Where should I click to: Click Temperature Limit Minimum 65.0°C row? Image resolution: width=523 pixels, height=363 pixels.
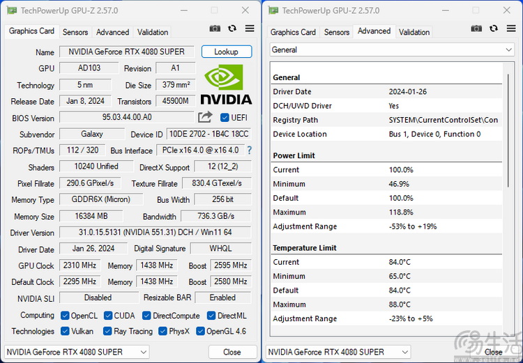pos(386,276)
